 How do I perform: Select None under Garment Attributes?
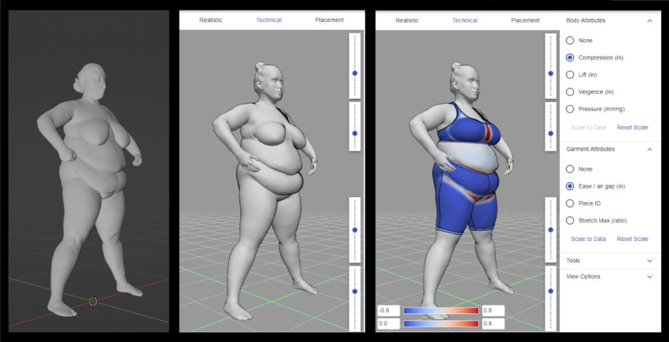tap(570, 169)
